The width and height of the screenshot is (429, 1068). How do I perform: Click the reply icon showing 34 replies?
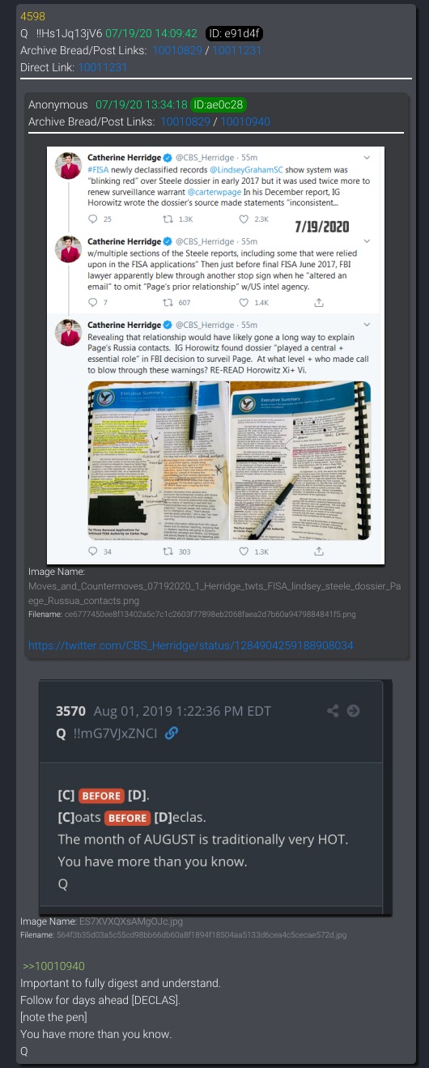(92, 551)
